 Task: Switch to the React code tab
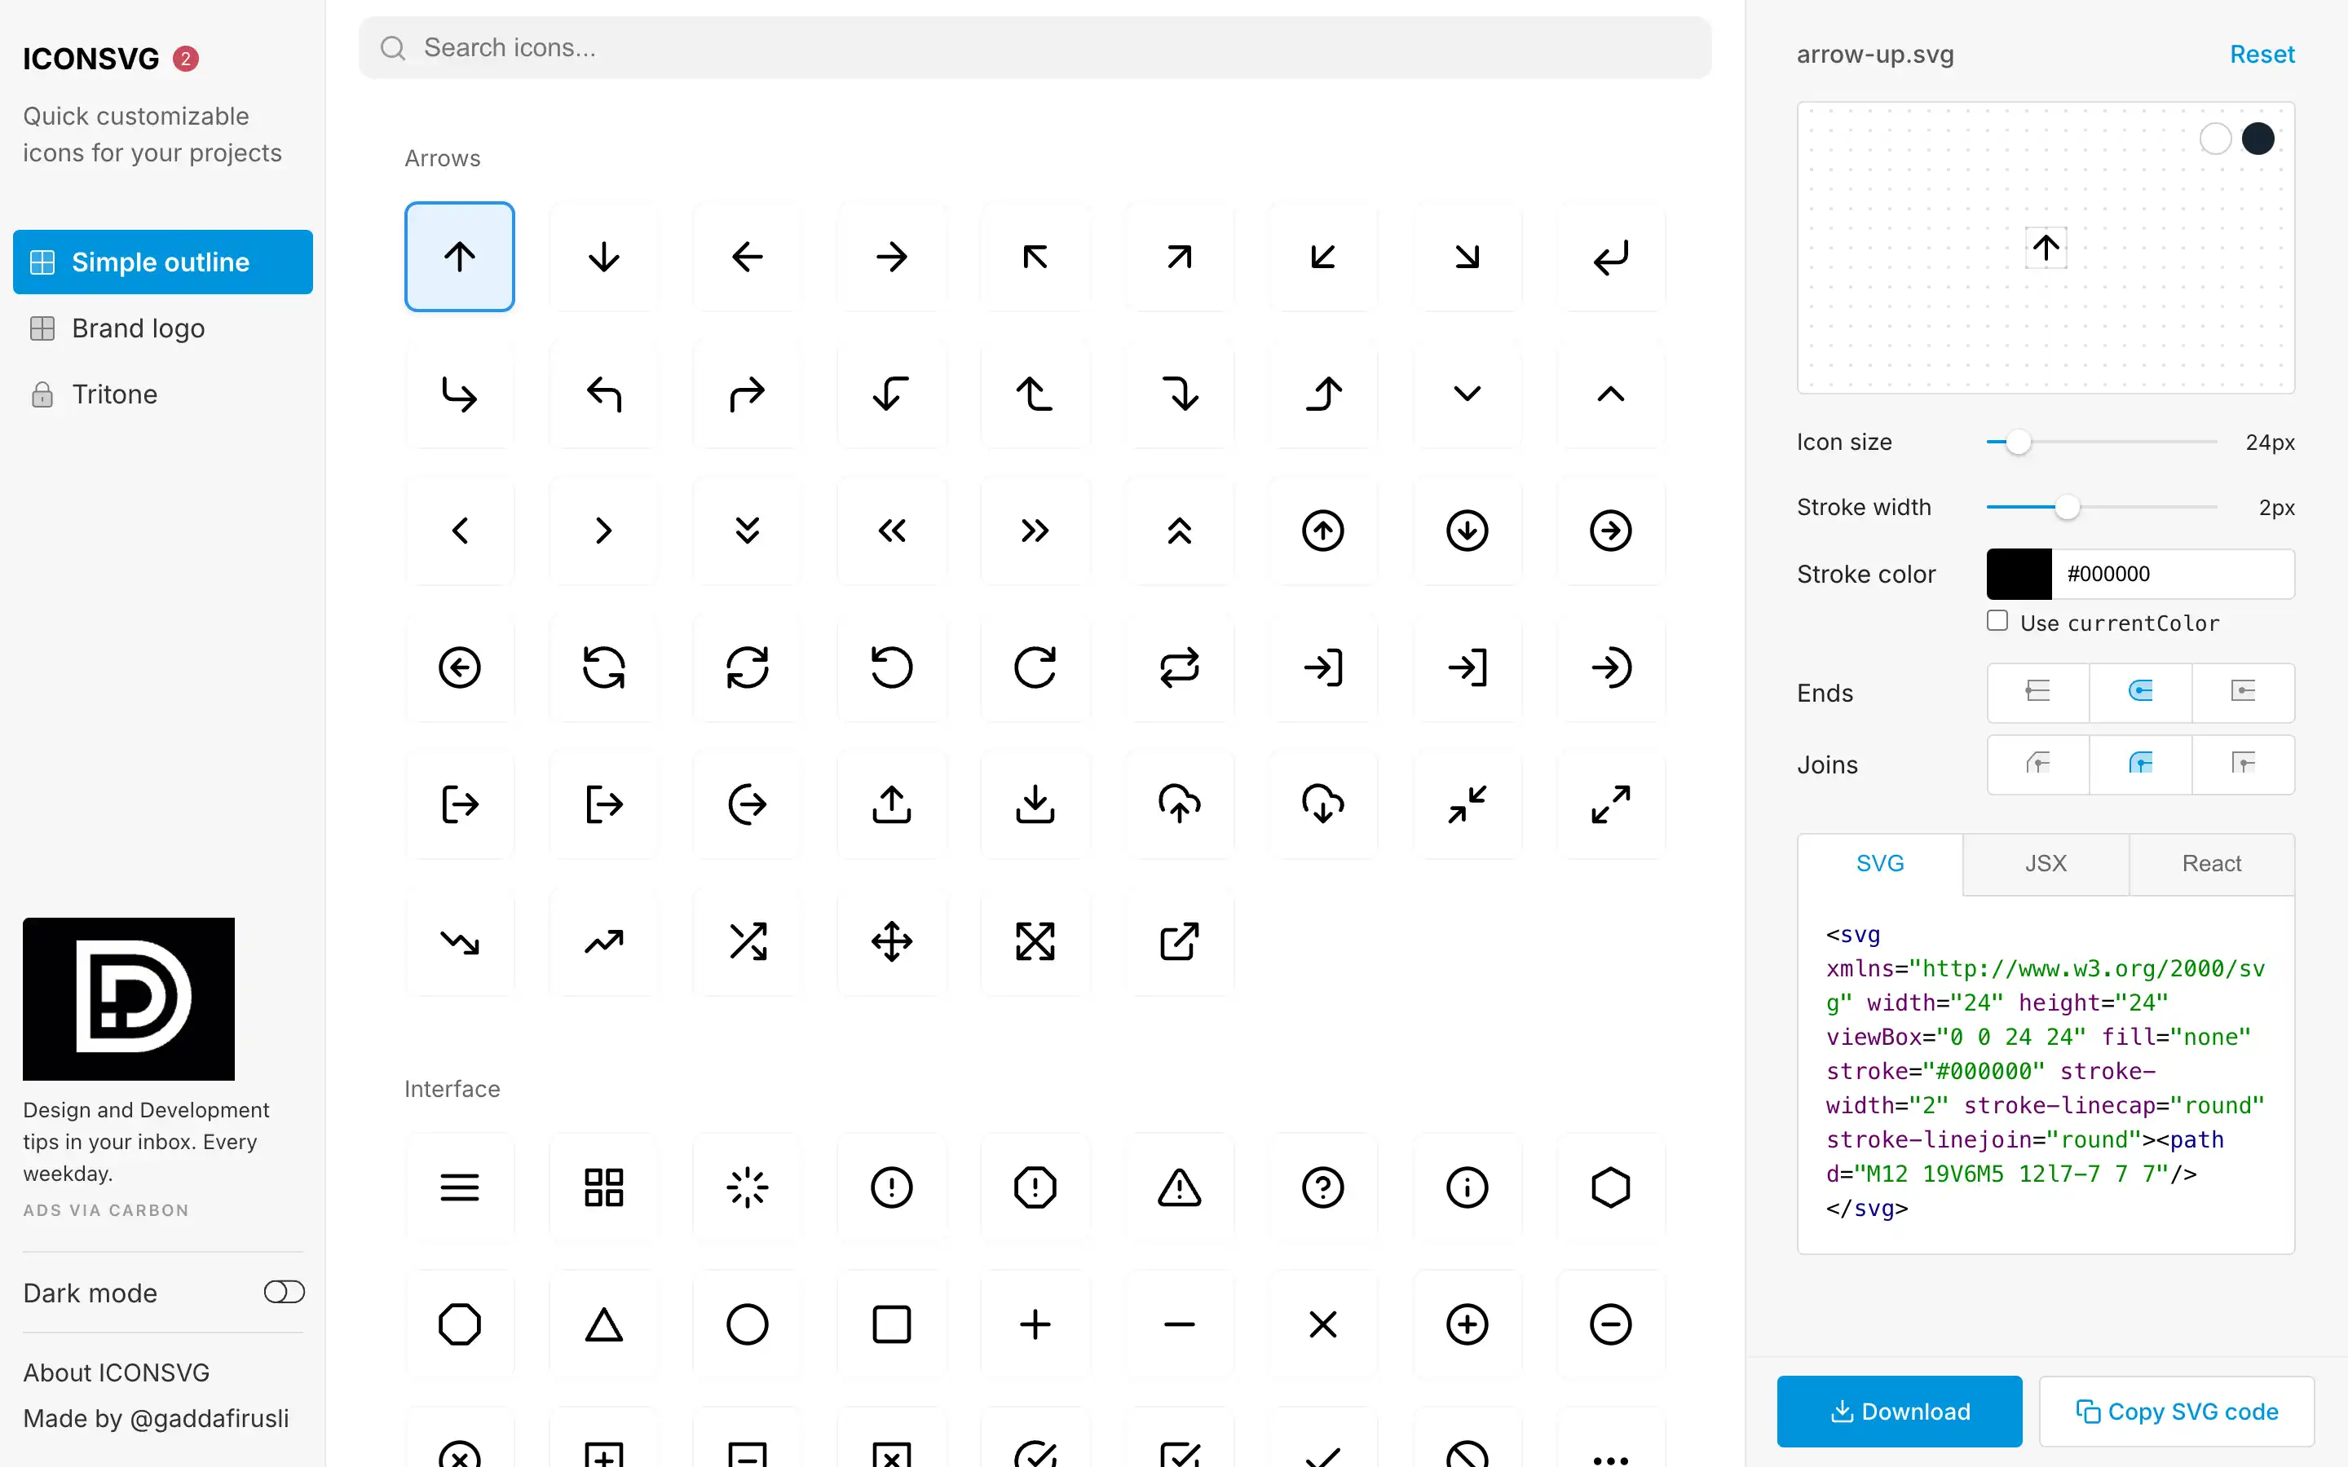click(x=2211, y=864)
